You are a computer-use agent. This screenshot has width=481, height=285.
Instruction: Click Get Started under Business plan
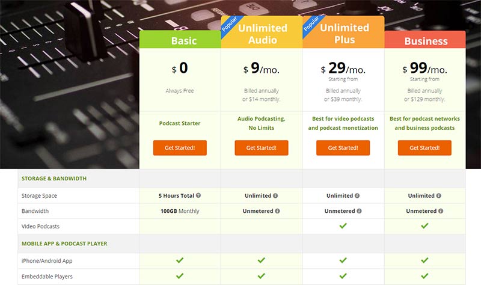(x=424, y=148)
